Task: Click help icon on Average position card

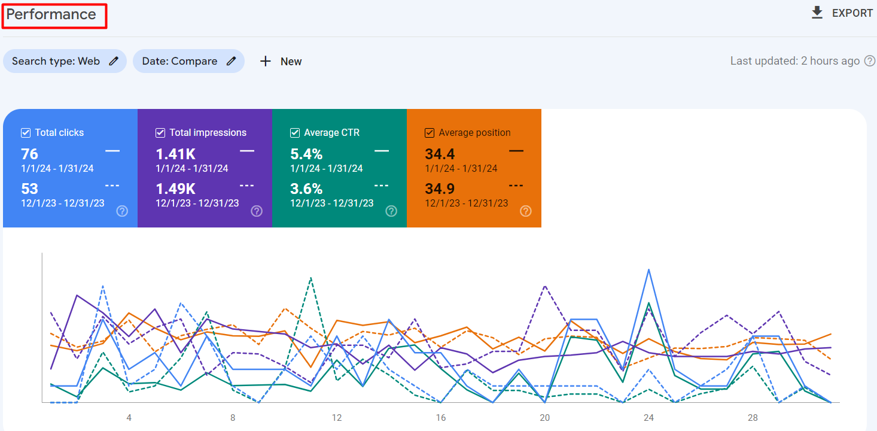Action: tap(526, 211)
